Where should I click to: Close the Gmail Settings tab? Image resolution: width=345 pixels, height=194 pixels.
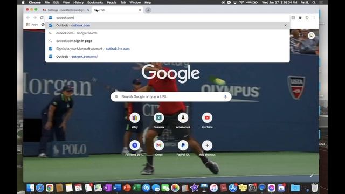(x=88, y=10)
